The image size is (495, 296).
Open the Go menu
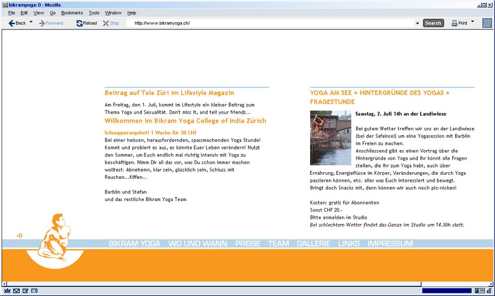click(x=53, y=13)
